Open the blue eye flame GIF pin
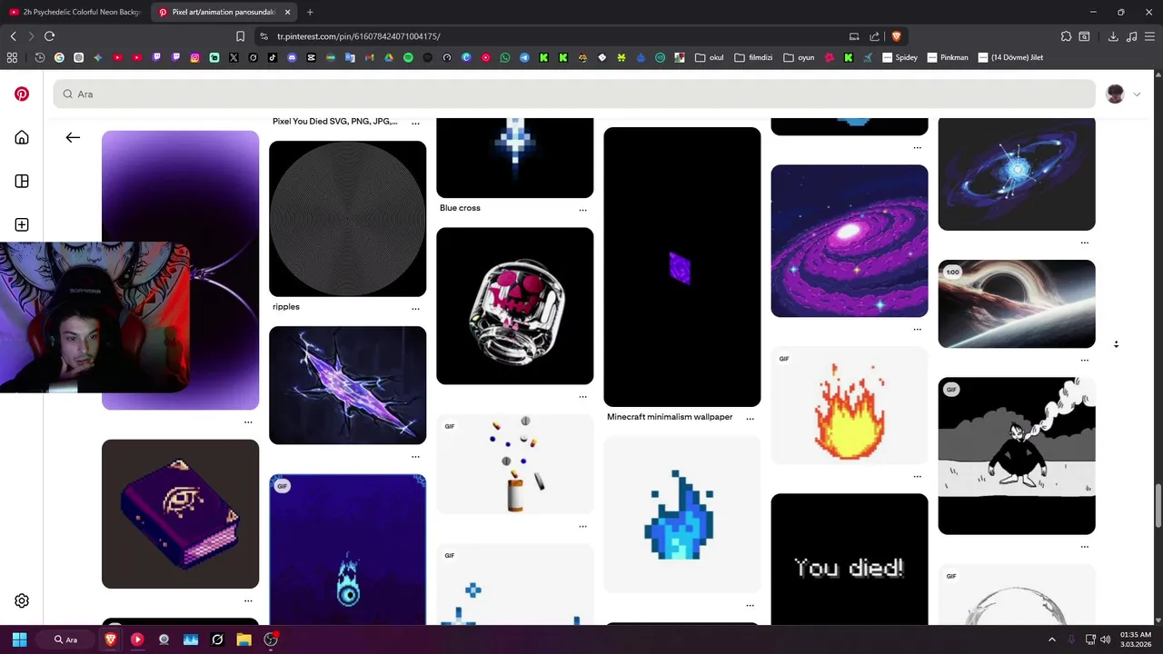Image resolution: width=1163 pixels, height=654 pixels. 347,550
